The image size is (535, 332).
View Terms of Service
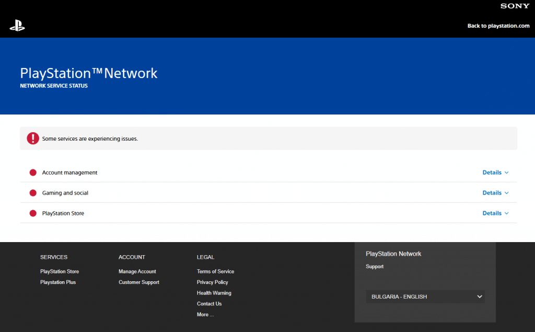(x=215, y=271)
